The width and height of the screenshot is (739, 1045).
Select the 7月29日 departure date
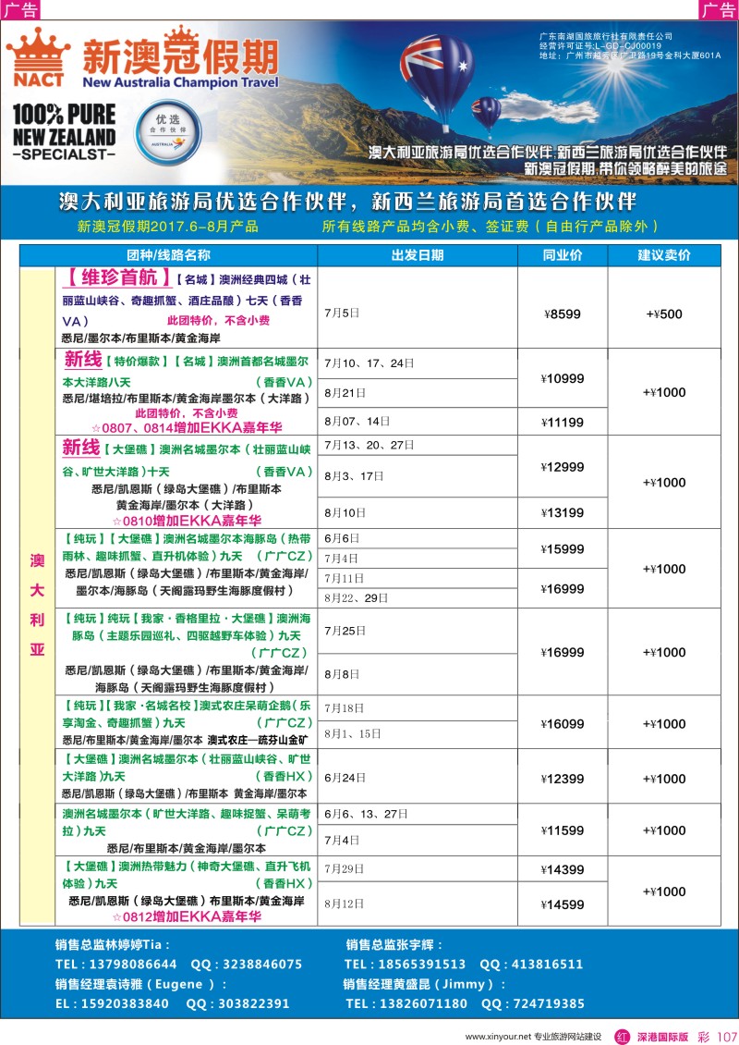(345, 869)
